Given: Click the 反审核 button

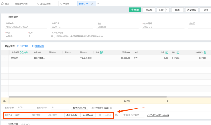Looking at the screenshot, I should [x=149, y=10].
